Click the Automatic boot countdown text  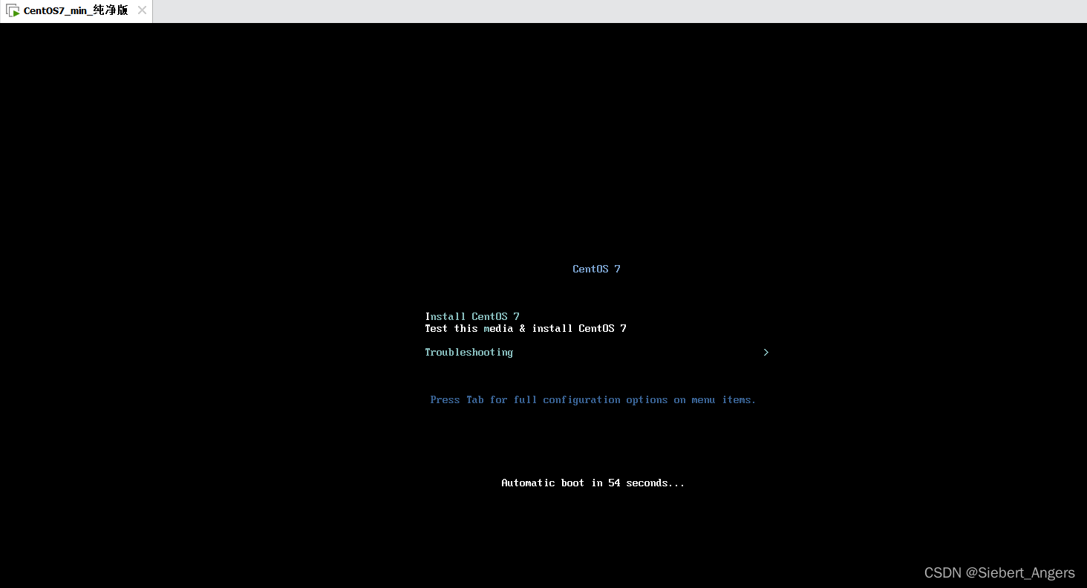[593, 483]
